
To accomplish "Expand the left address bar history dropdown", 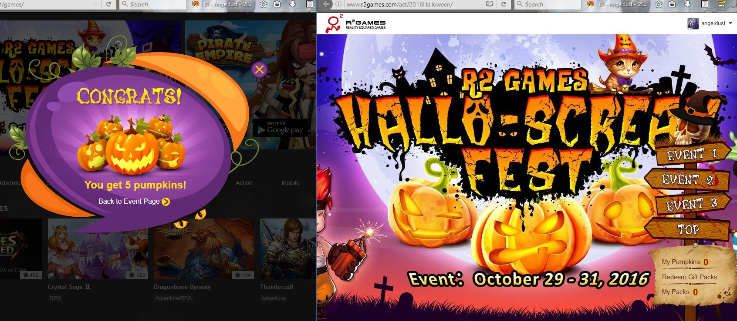I will [96, 4].
